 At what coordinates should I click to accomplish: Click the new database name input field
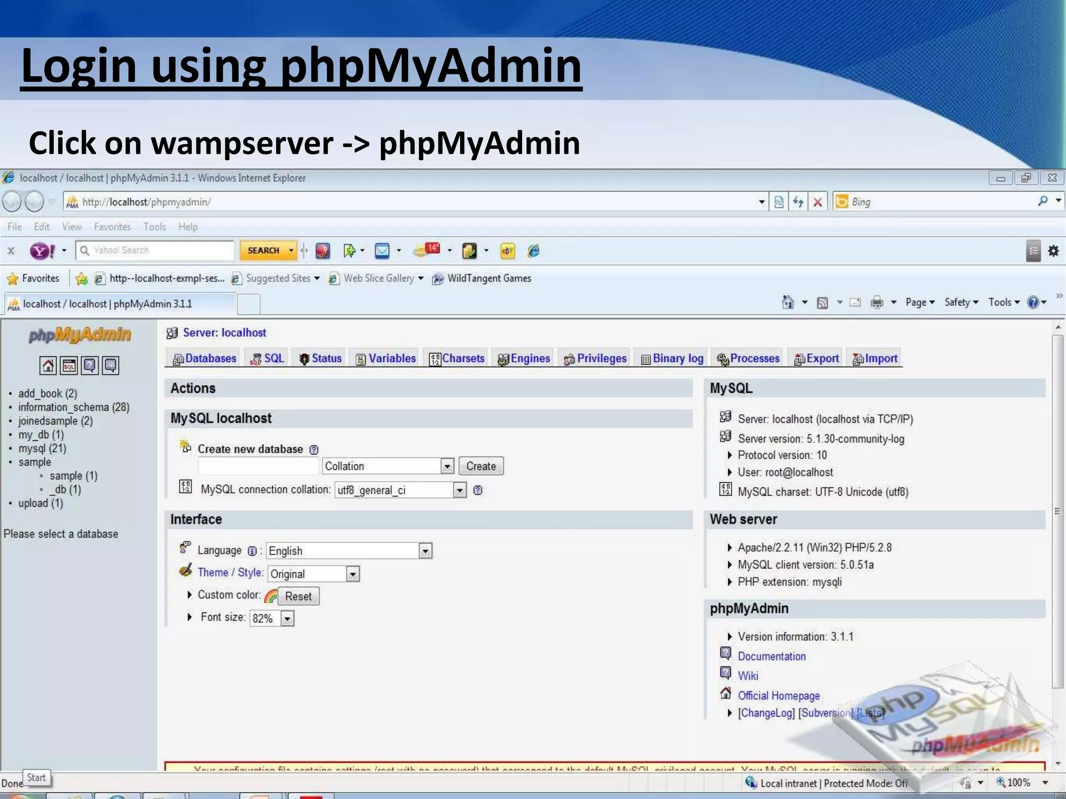click(258, 467)
